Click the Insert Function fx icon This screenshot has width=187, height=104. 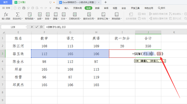pyautogui.click(x=6, y=14)
